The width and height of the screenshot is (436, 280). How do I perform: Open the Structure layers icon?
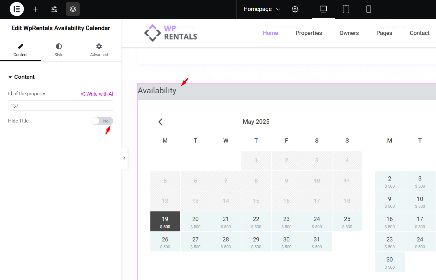pyautogui.click(x=73, y=9)
